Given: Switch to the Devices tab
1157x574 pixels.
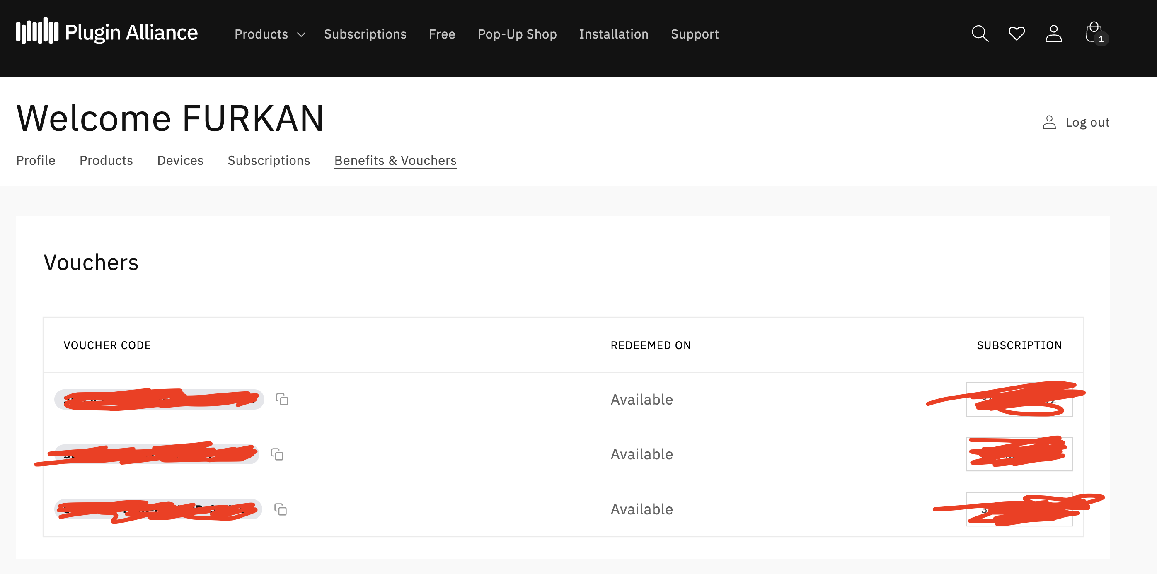Looking at the screenshot, I should point(180,161).
